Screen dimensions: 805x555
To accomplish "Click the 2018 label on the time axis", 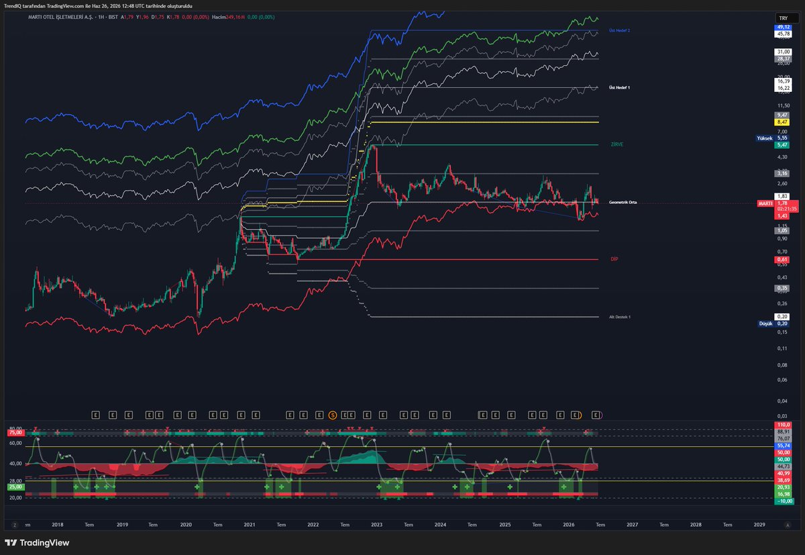I will 57,525.
